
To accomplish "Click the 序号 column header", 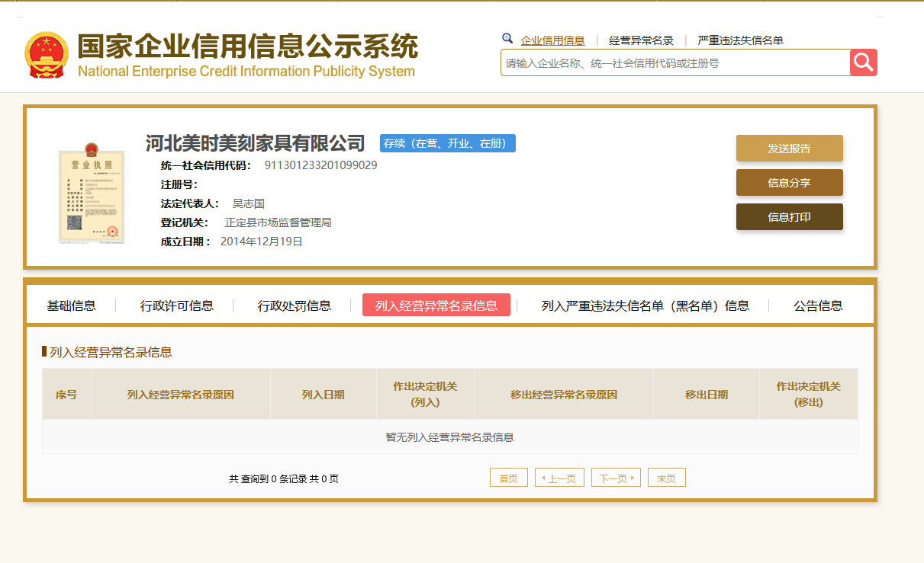I will coord(66,395).
